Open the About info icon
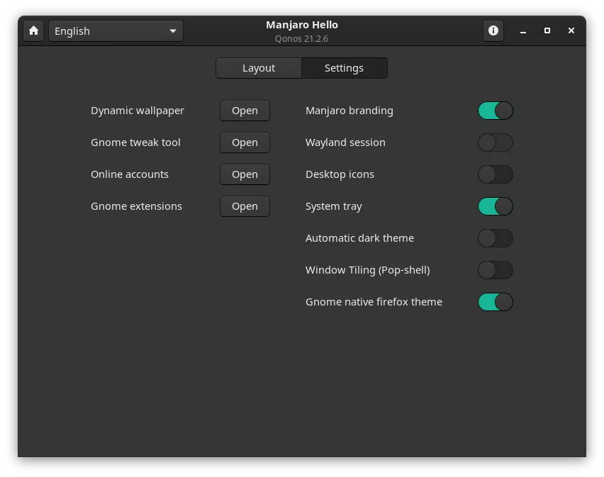 (x=493, y=30)
